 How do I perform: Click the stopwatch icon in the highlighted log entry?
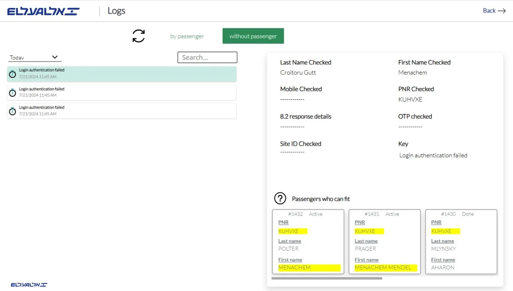(x=12, y=74)
